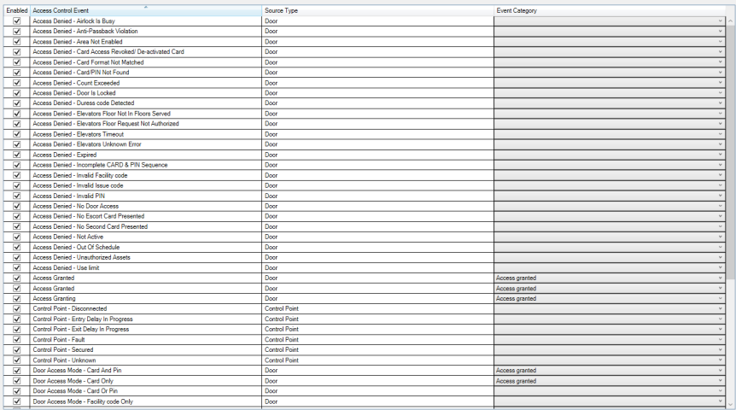Click the Event Category column header

point(606,10)
